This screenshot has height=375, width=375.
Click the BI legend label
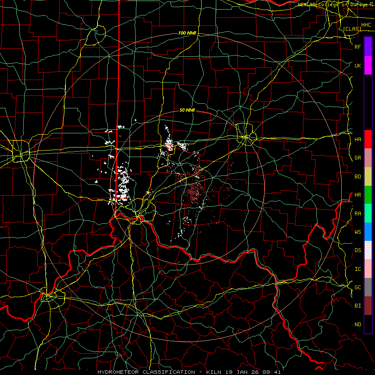357,306
